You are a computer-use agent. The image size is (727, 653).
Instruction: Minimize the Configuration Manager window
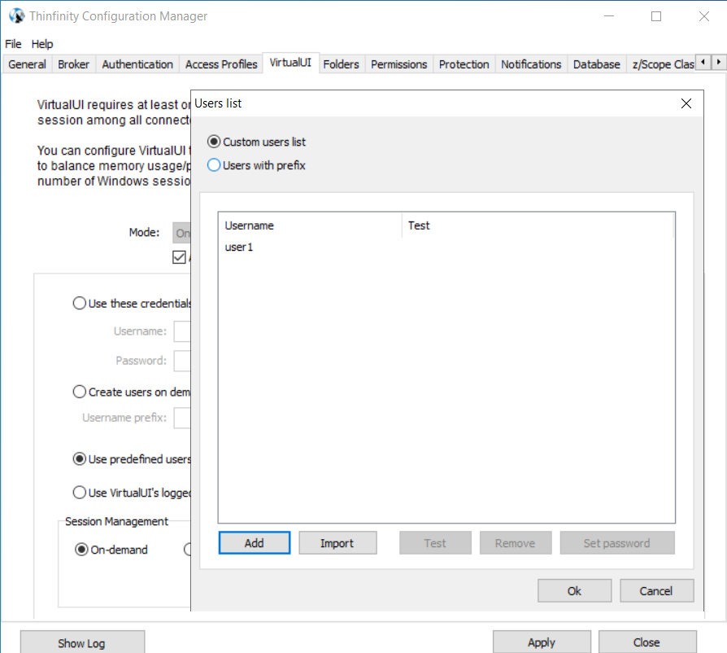pyautogui.click(x=609, y=16)
